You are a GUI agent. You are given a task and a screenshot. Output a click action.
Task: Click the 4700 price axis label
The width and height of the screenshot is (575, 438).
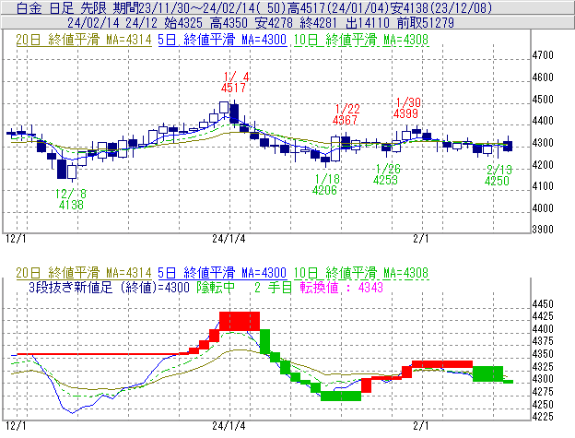click(x=543, y=55)
